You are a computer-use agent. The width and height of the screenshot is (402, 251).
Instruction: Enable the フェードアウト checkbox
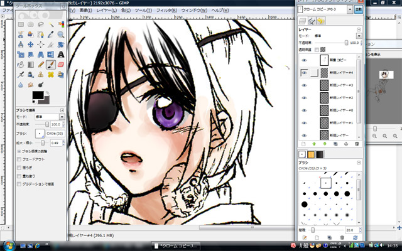tap(19, 159)
